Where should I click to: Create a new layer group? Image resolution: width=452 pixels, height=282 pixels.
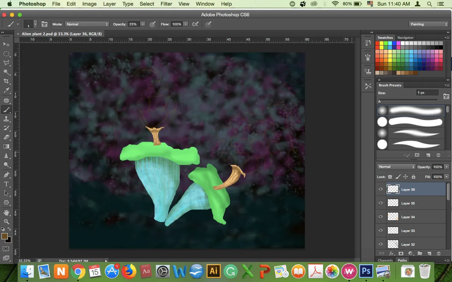point(420,253)
